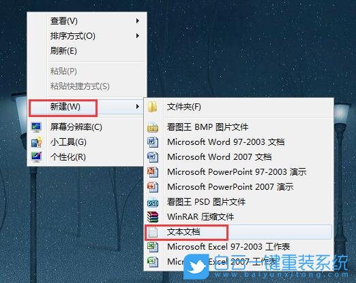Expand arrow next to 新建(W)
Screen dimensions: 356x283
tap(137, 107)
